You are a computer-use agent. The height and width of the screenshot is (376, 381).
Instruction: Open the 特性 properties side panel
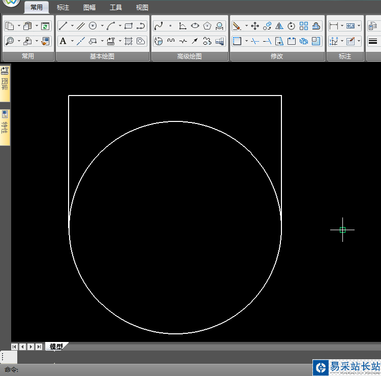(x=5, y=127)
